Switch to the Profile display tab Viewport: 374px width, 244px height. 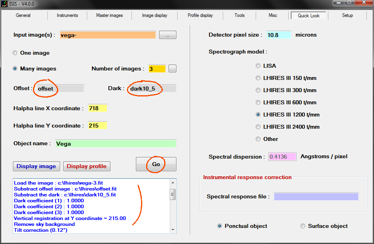click(x=200, y=15)
